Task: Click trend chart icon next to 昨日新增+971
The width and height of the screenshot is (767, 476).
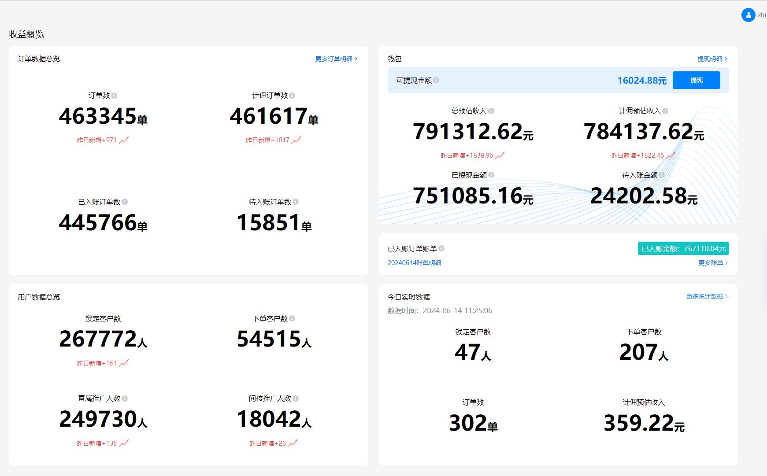Action: (124, 140)
